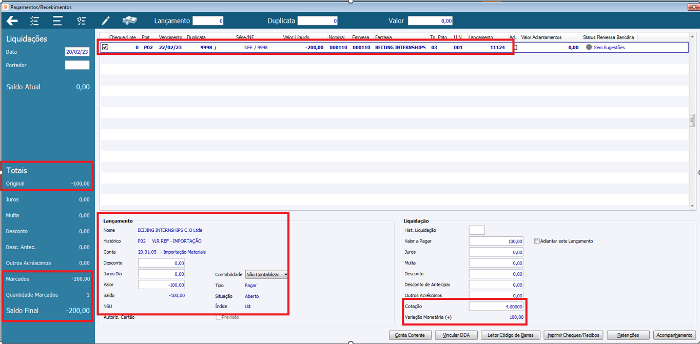The height and width of the screenshot is (344, 700).
Task: Click the Fantasia column header
Action: [x=383, y=37]
